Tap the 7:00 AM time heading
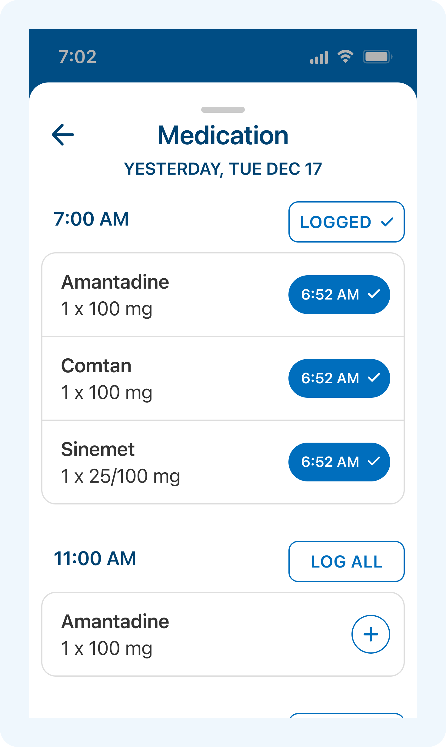Viewport: 446px width, 747px height. coord(92,219)
